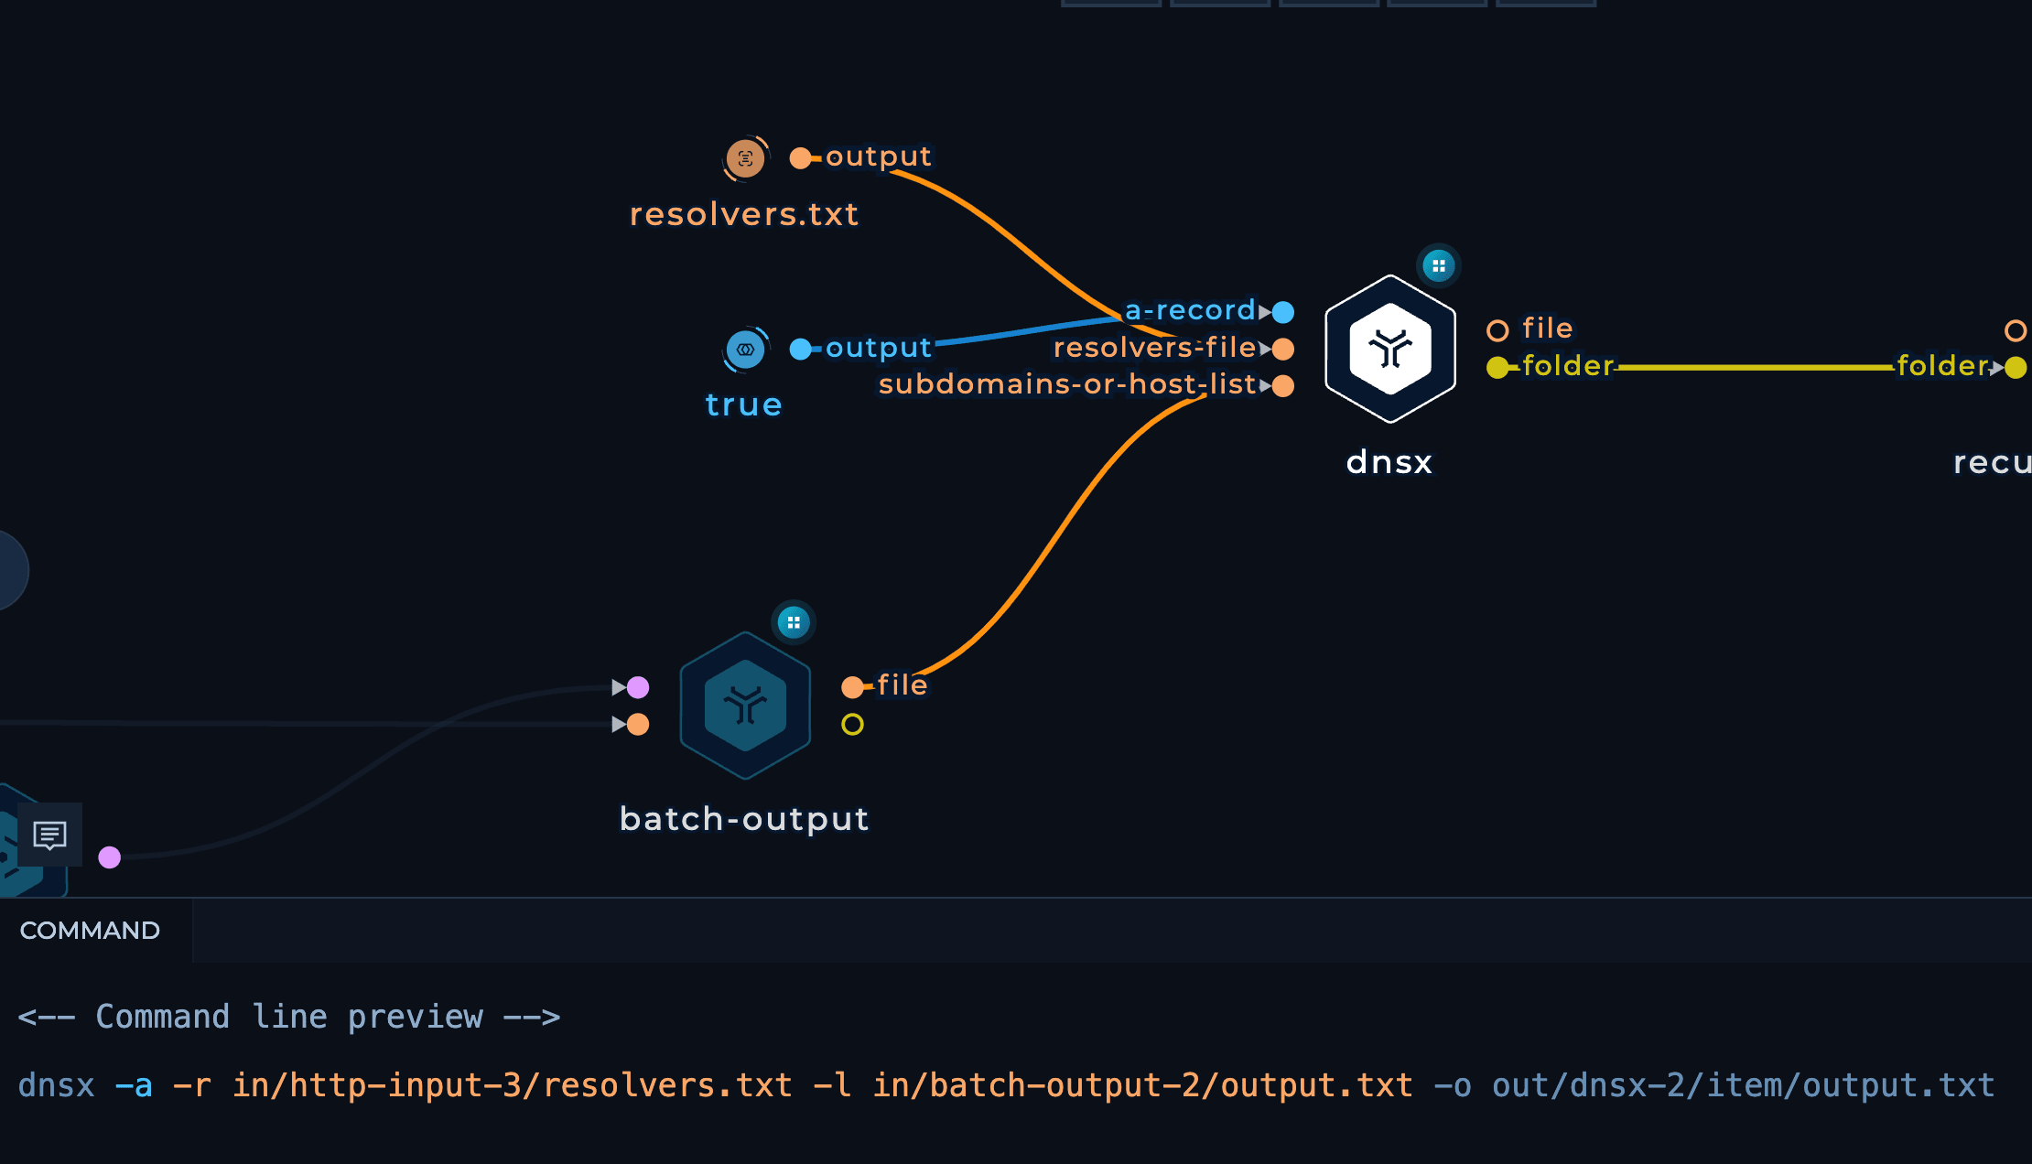Click the -l flag in the command
The width and height of the screenshot is (2032, 1164).
coord(833,1085)
